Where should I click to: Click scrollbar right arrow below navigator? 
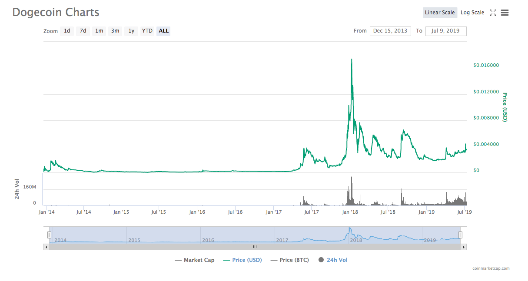point(464,247)
